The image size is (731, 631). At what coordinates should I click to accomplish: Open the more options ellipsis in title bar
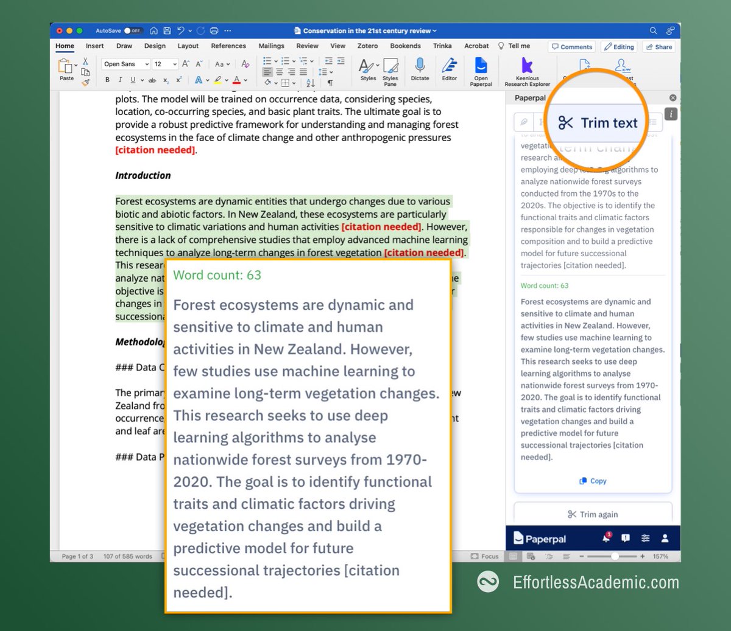tap(228, 30)
